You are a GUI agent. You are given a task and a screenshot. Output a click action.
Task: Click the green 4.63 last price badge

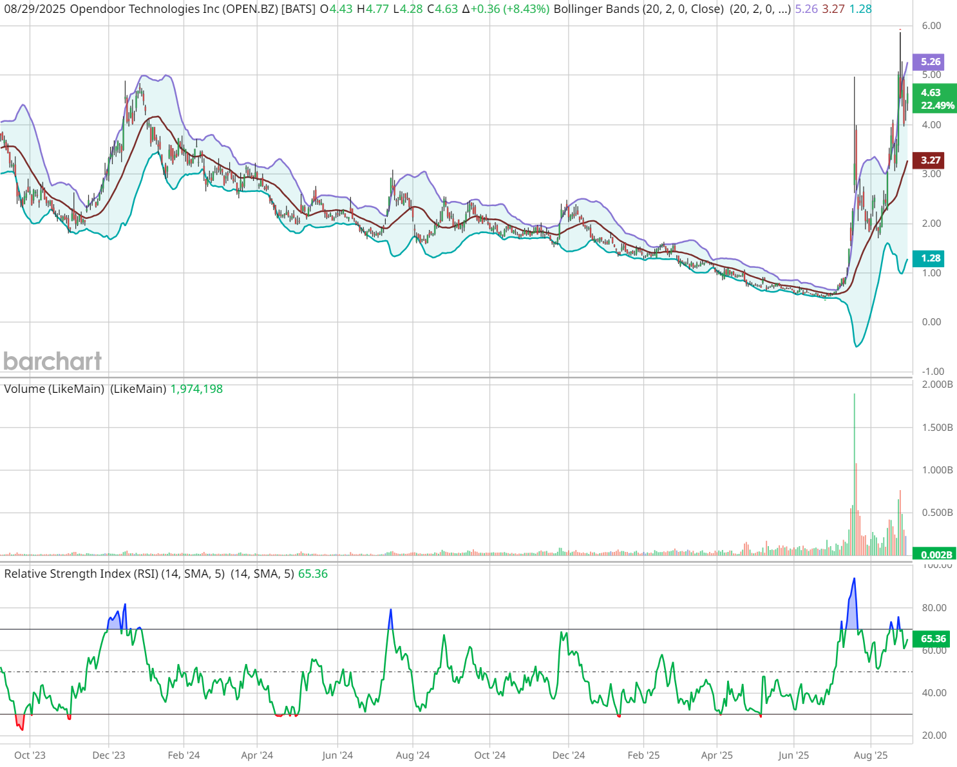(931, 93)
